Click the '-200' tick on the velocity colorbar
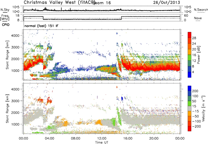 point(196,126)
